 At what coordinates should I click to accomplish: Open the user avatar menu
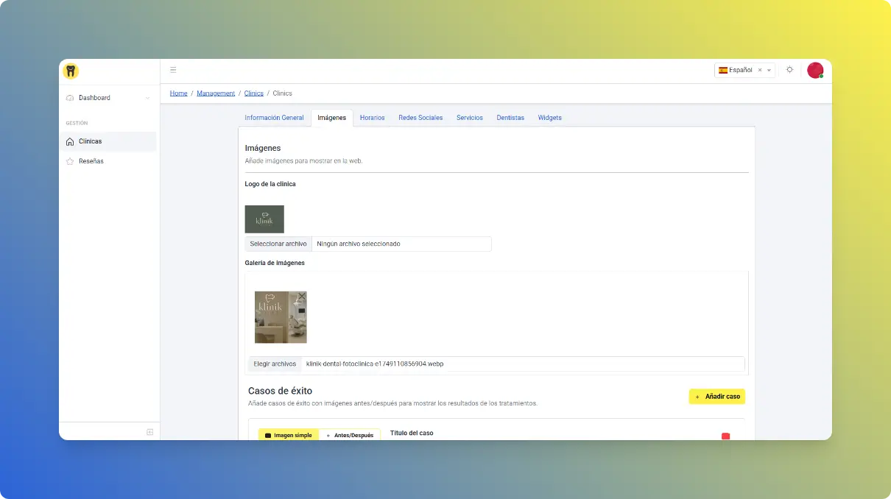pyautogui.click(x=814, y=70)
